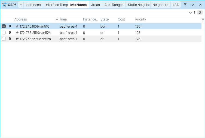
Task: Click the dr state in vlan528 row
Action: [x=102, y=39]
